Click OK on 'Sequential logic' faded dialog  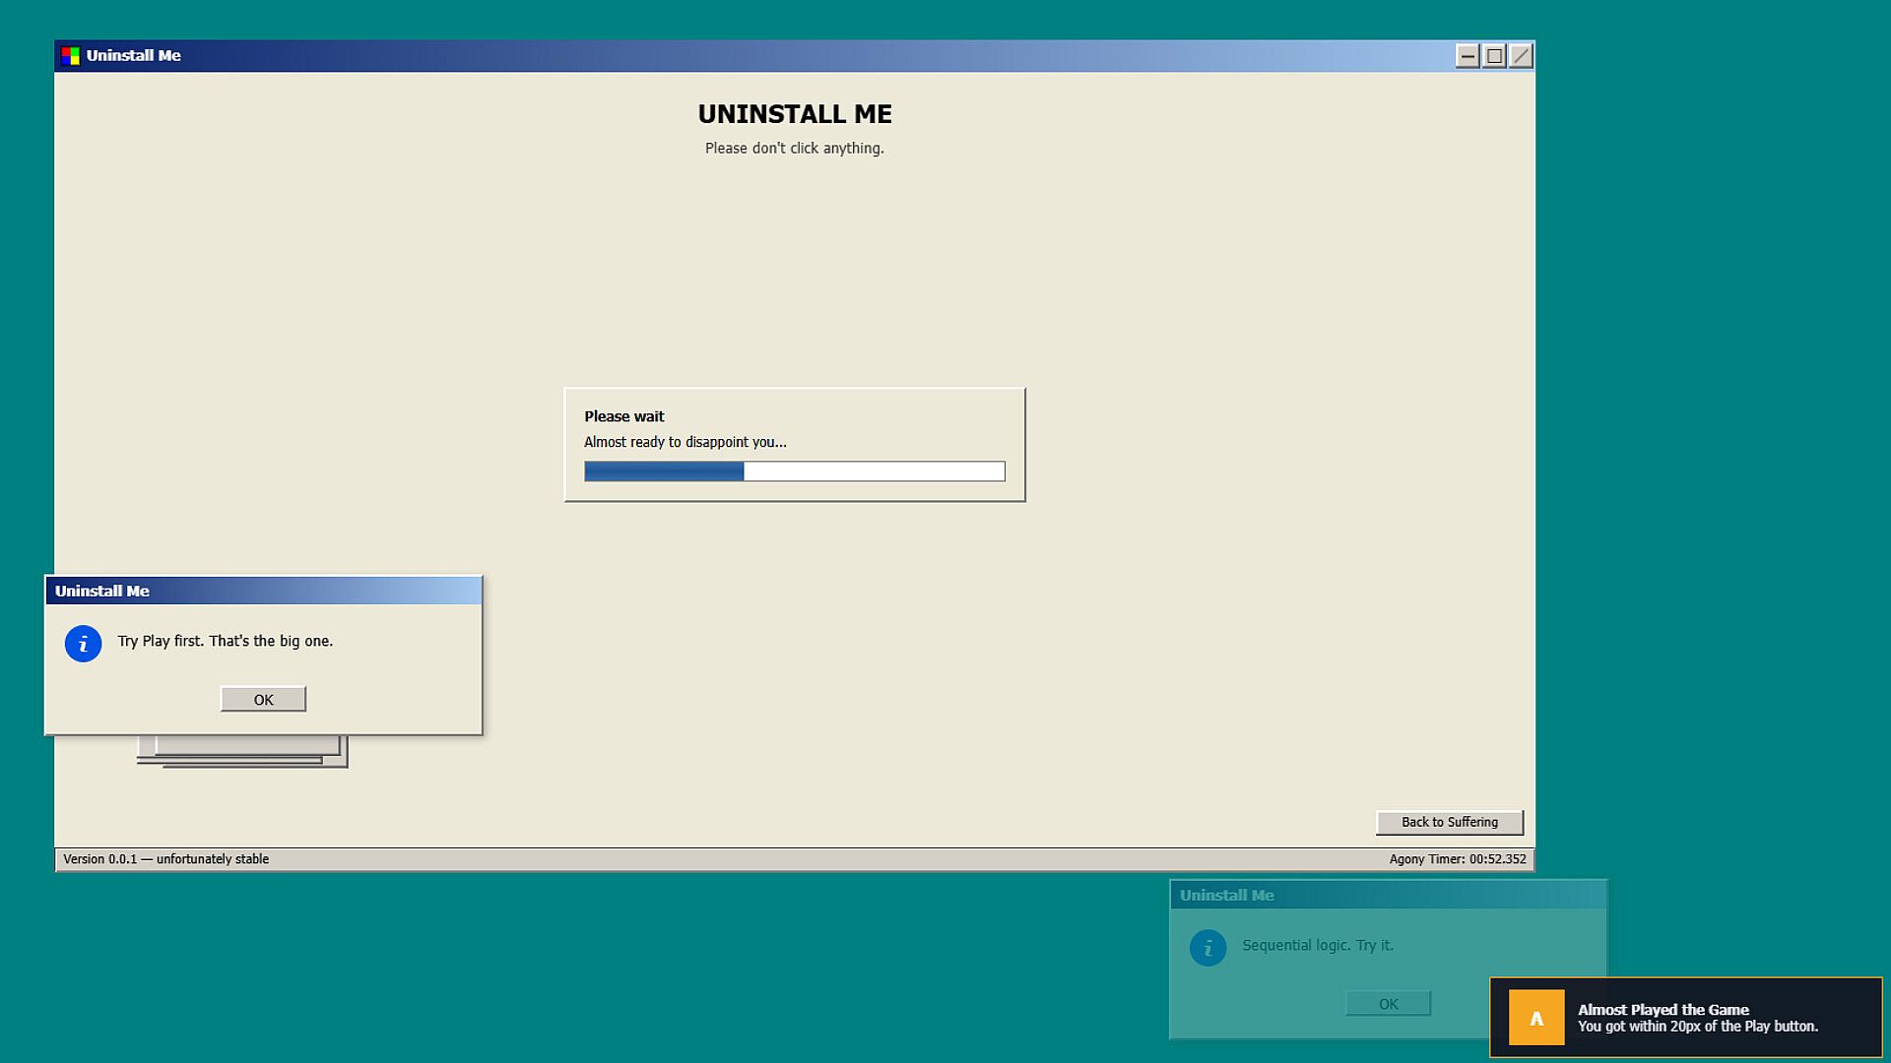pyautogui.click(x=1388, y=1003)
